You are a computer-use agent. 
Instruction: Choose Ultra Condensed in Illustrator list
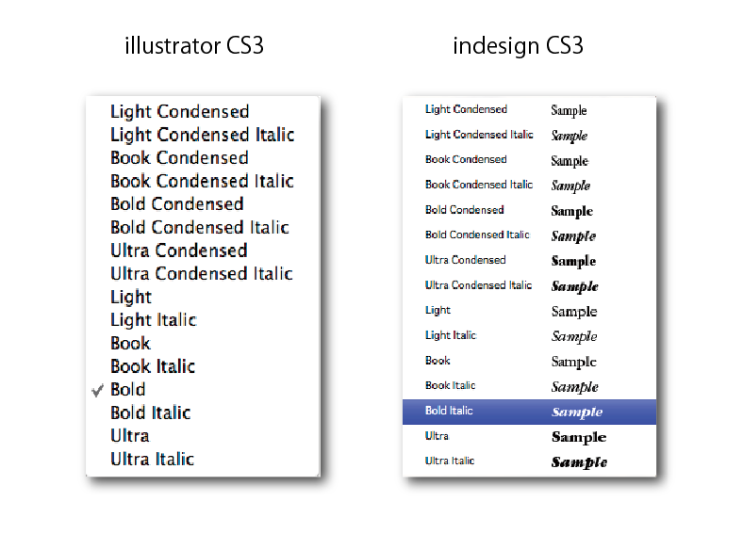(x=178, y=251)
